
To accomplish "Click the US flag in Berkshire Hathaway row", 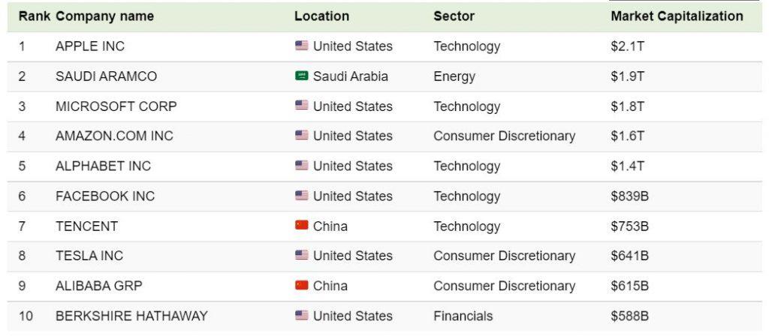I will 302,316.
